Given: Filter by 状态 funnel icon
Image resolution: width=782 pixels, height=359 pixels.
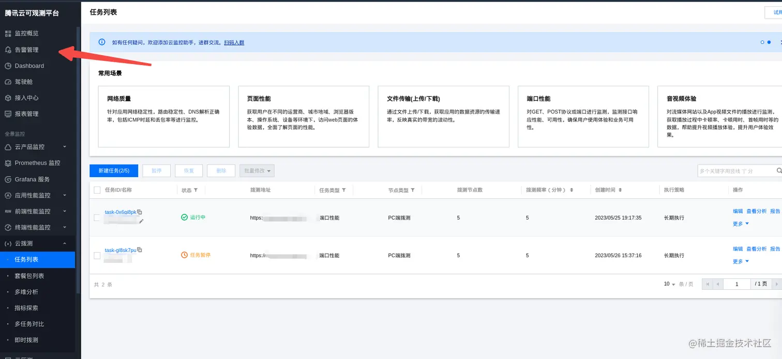Looking at the screenshot, I should click(195, 190).
